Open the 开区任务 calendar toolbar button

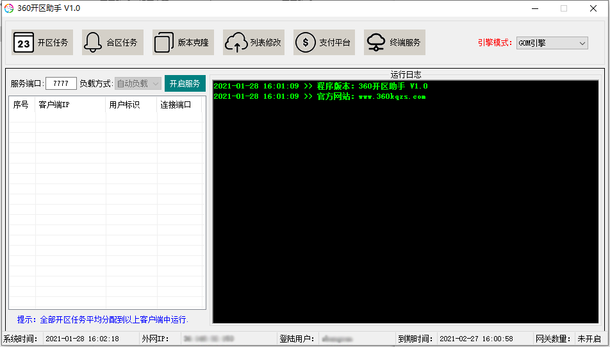42,42
